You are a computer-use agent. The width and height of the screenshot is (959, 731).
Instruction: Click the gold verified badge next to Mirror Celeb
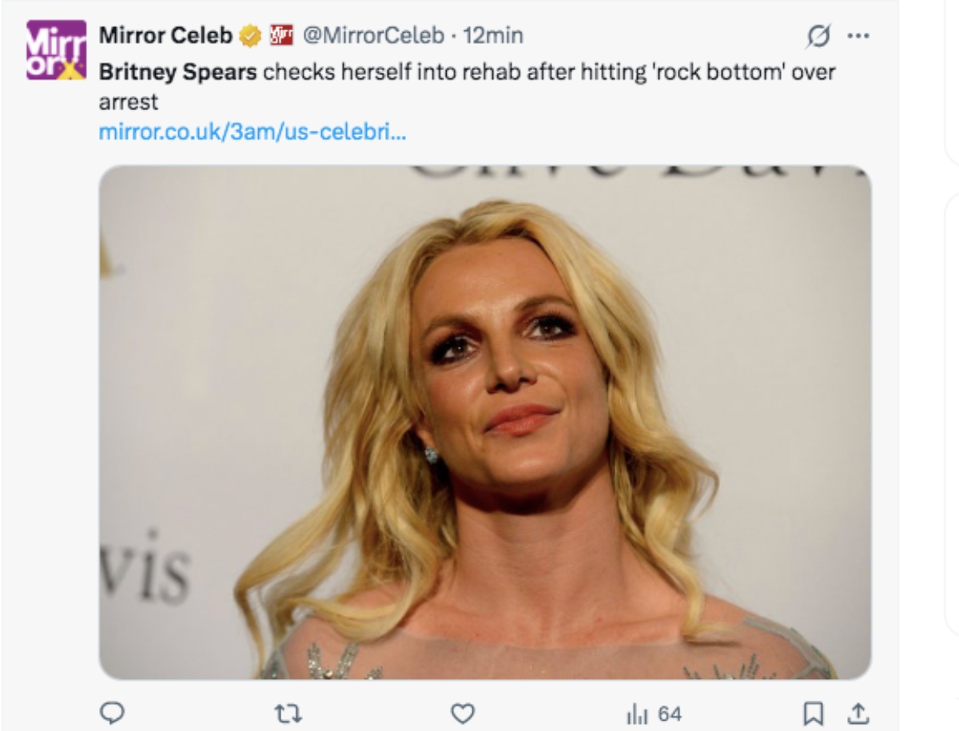(250, 35)
